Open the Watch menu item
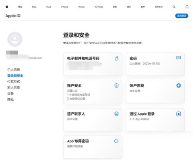The image size is (194, 161). coord(82,7)
